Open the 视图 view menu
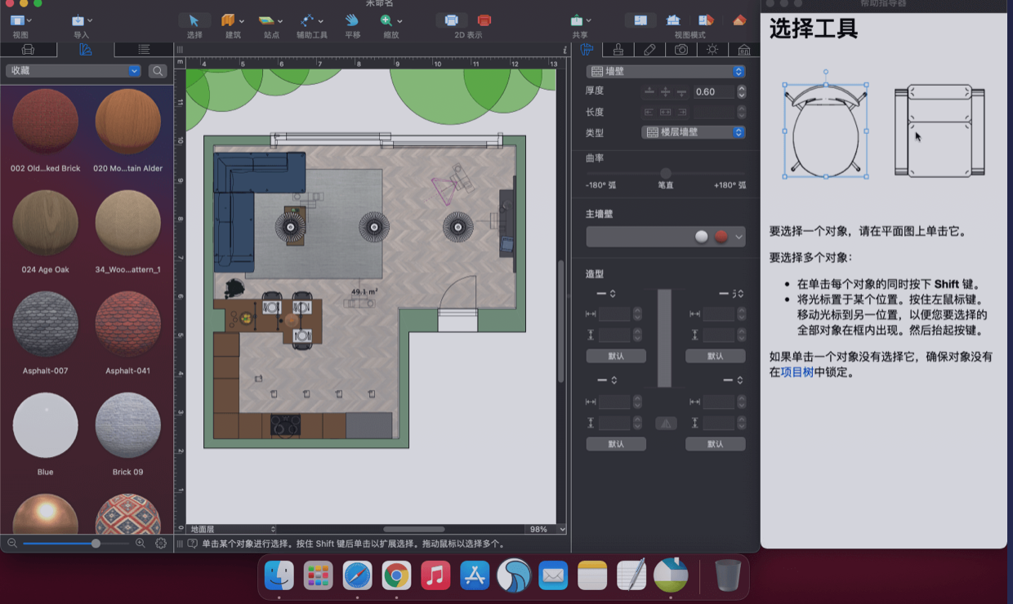The width and height of the screenshot is (1013, 604). click(x=18, y=20)
